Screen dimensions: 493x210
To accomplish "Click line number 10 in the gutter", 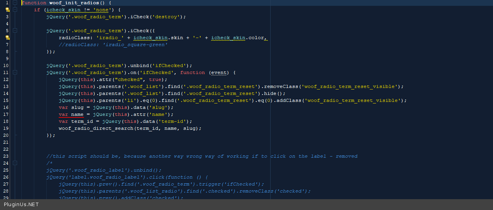I will click(x=6, y=65).
